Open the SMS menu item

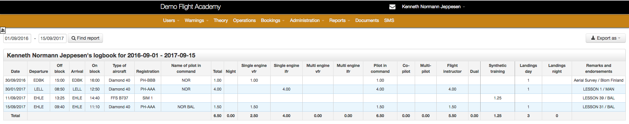(x=389, y=20)
